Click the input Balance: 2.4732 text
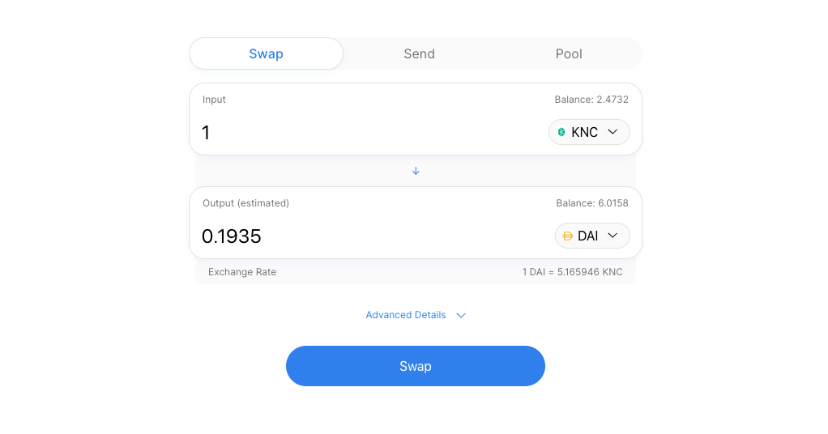Image resolution: width=828 pixels, height=434 pixels. [591, 100]
